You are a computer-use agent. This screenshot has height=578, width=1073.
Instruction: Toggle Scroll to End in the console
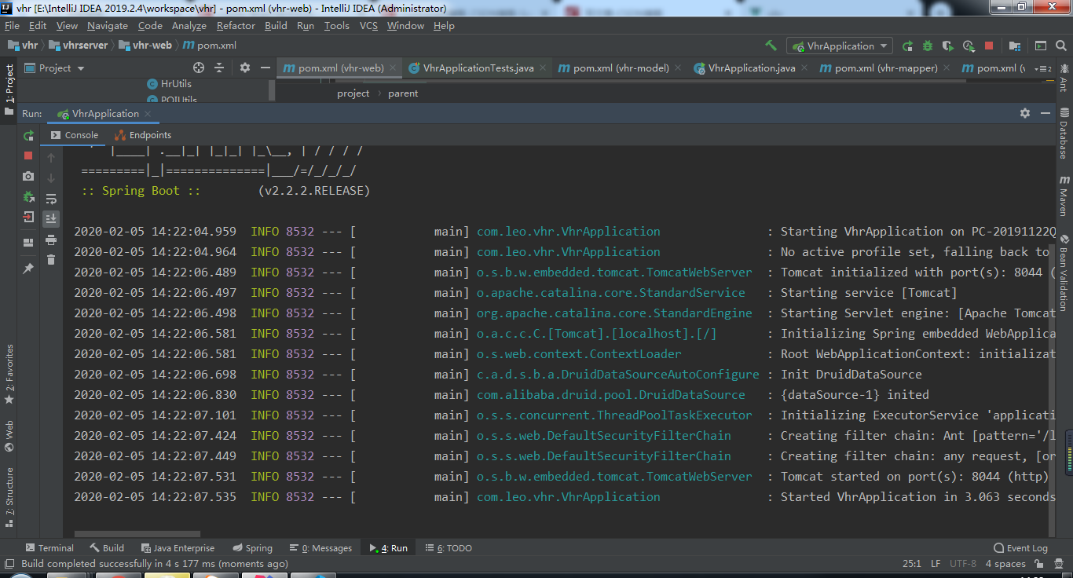51,218
